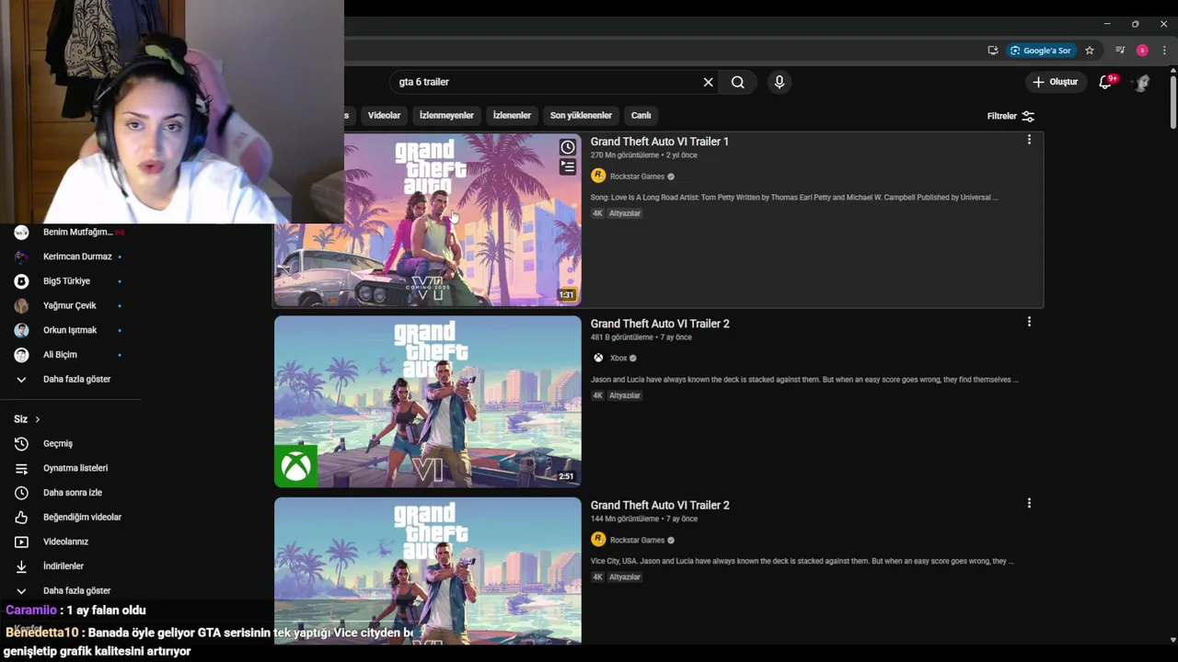Screen dimensions: 1178x662
Task: Open more options for Rockstar Trailer 2
Action: pyautogui.click(x=1029, y=503)
